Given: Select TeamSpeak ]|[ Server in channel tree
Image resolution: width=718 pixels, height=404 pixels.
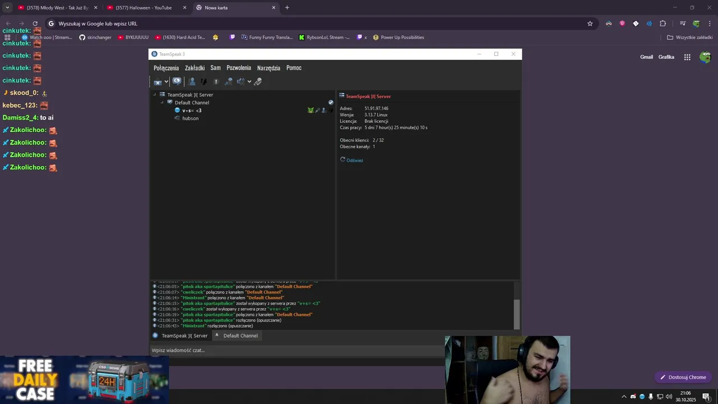Looking at the screenshot, I should click(x=190, y=95).
